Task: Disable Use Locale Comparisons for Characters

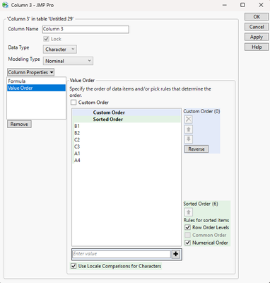Action: click(x=74, y=266)
